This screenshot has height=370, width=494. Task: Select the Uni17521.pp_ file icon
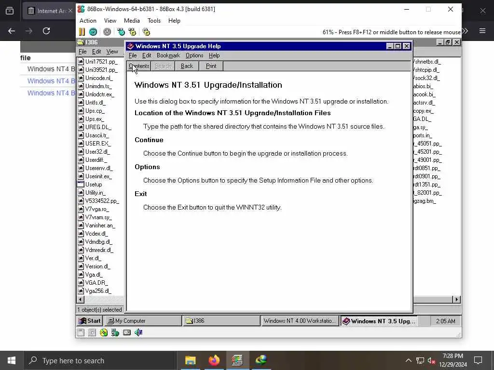coord(81,62)
